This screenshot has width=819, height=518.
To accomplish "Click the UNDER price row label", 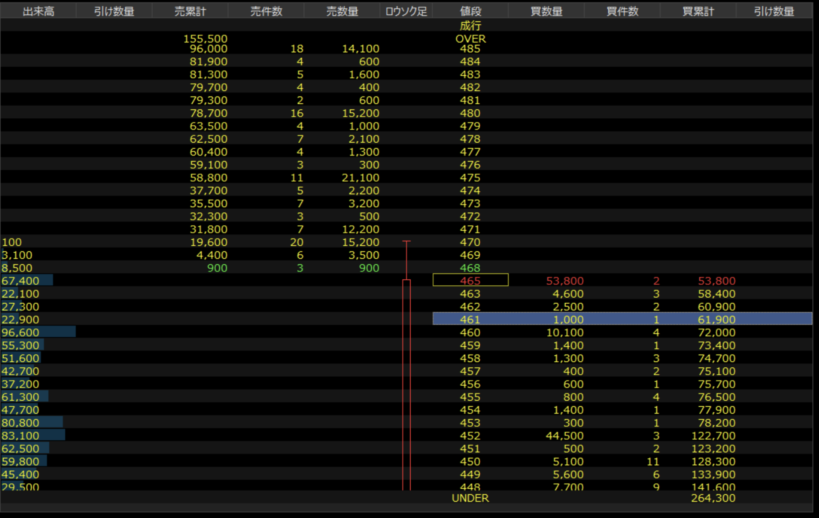I will (470, 498).
